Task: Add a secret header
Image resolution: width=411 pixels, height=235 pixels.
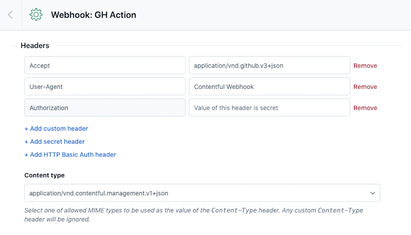Action: point(55,142)
